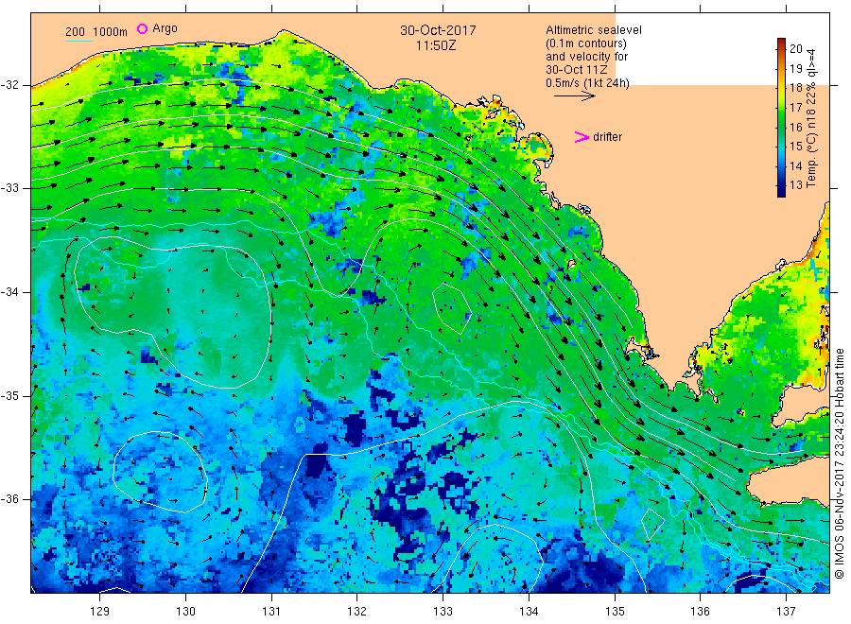Click the '(0.1m contours)' legend text

point(585,43)
